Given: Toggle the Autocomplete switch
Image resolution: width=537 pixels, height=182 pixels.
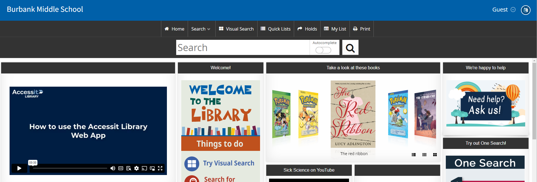Looking at the screenshot, I should 323,50.
